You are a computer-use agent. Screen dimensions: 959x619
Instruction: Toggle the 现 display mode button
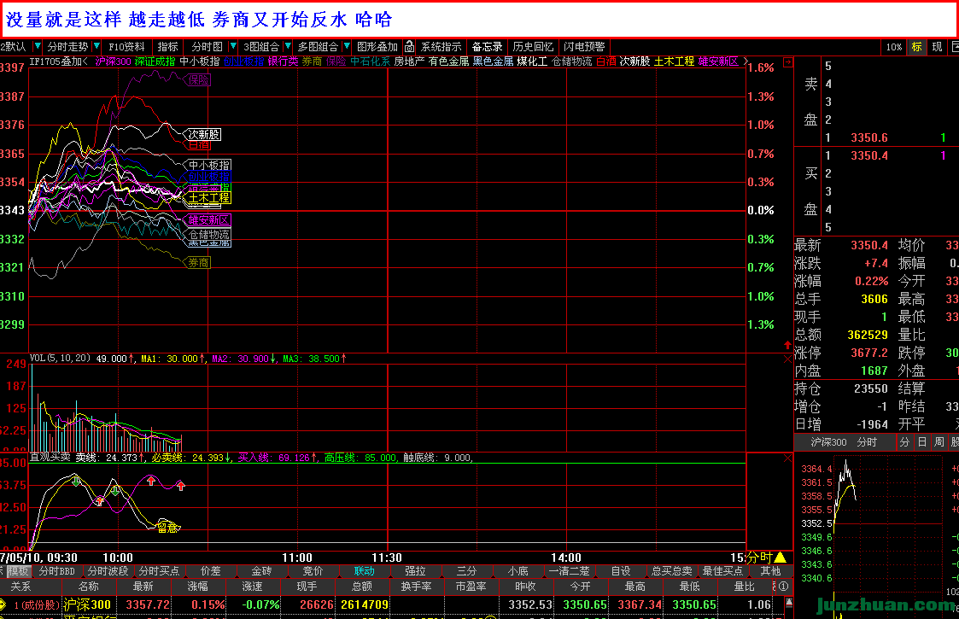click(x=937, y=47)
